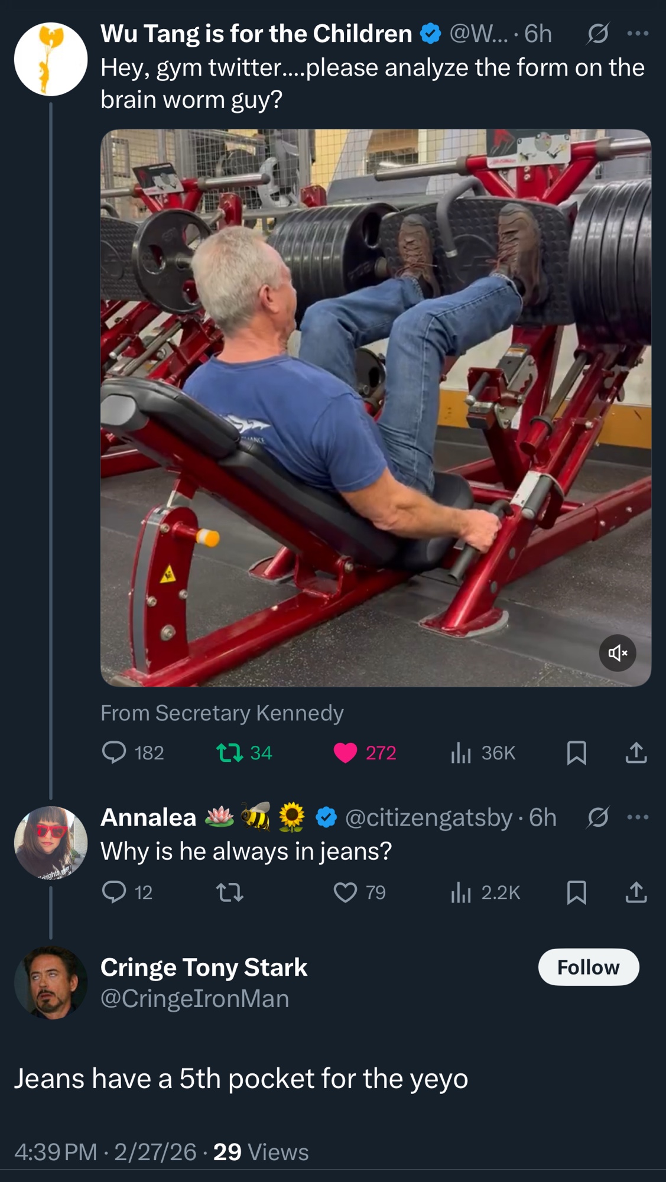Open Wu Tang account profile picture

point(51,59)
